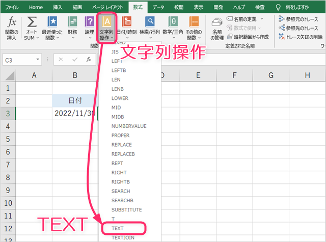Select column G header

click(x=271, y=75)
